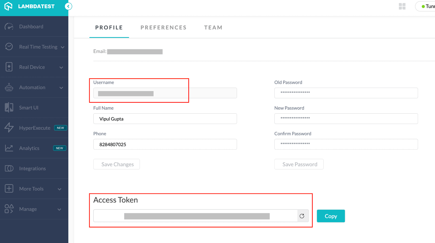
Task: Copy the access token
Action: click(x=331, y=216)
